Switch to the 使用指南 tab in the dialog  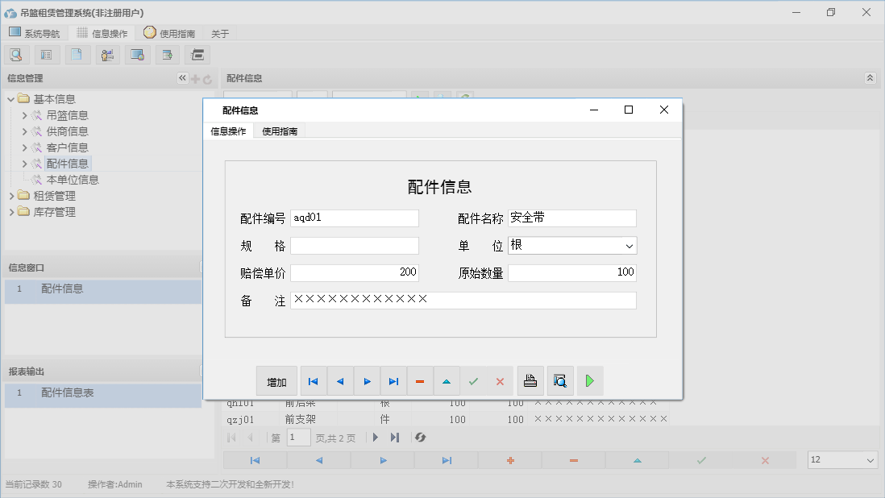coord(278,130)
